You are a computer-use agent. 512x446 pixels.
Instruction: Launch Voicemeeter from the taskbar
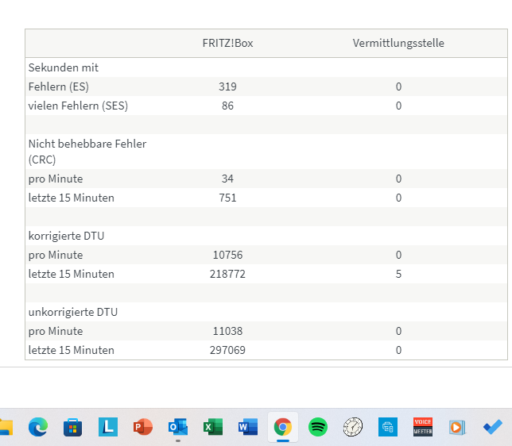[423, 427]
